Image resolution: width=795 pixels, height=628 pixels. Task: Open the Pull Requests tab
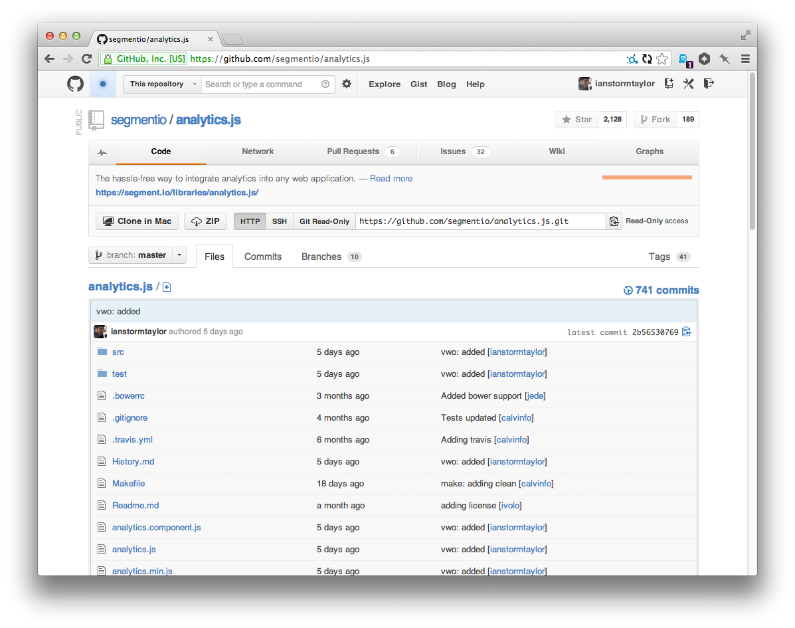pos(363,152)
